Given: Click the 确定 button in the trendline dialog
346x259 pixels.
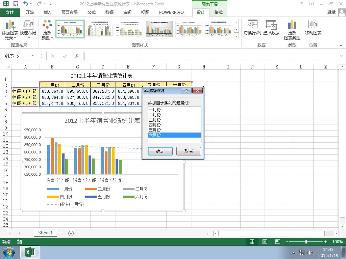Looking at the screenshot, I should pyautogui.click(x=160, y=151).
